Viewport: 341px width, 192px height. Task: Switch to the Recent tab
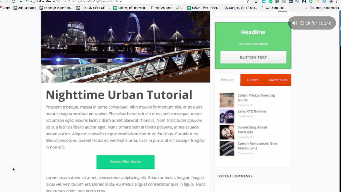pyautogui.click(x=253, y=80)
